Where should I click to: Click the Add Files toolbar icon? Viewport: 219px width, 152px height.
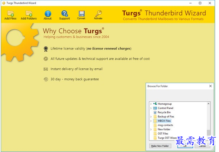(10, 14)
